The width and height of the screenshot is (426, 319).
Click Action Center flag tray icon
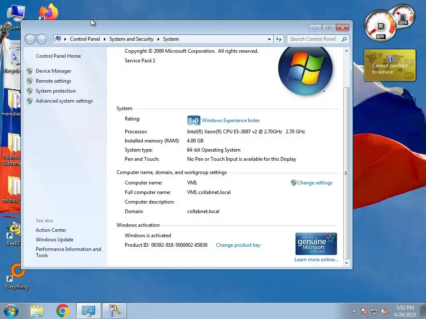tap(364, 312)
